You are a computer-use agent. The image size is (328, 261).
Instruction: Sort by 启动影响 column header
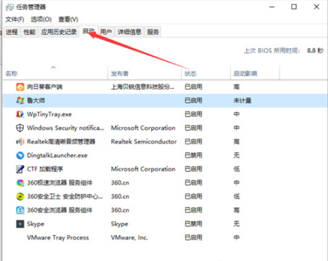pos(245,74)
